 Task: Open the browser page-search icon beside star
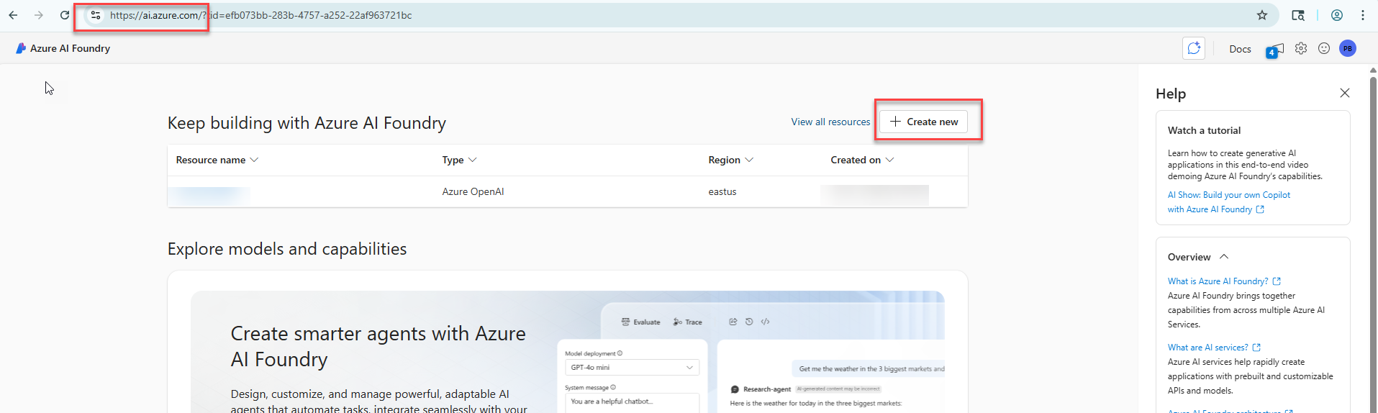(x=1298, y=15)
